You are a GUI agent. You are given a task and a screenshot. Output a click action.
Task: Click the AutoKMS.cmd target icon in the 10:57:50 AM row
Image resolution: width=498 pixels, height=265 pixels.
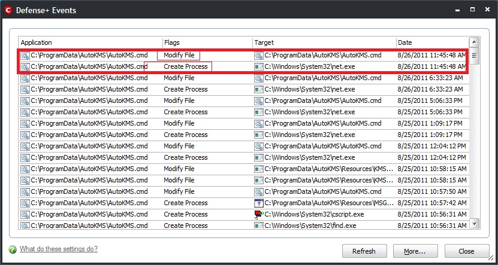[259, 192]
